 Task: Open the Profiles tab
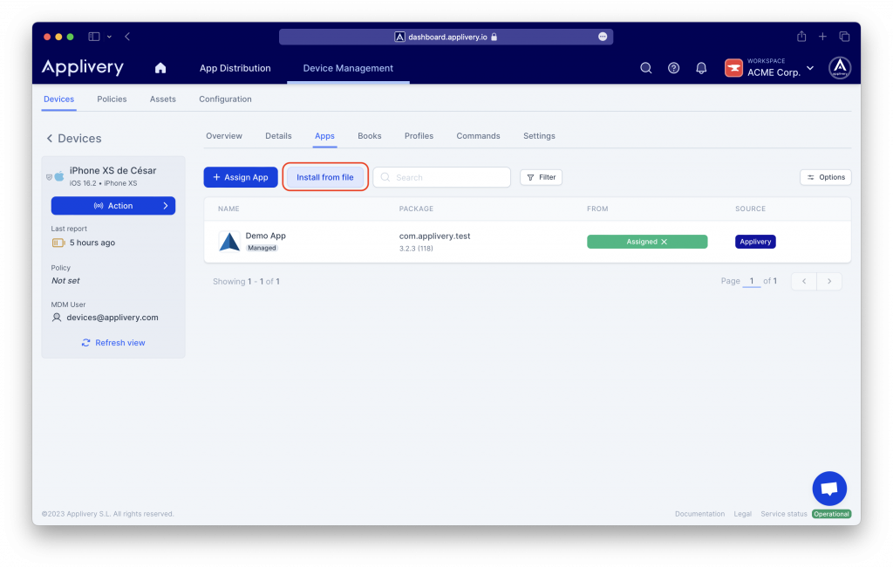click(419, 136)
